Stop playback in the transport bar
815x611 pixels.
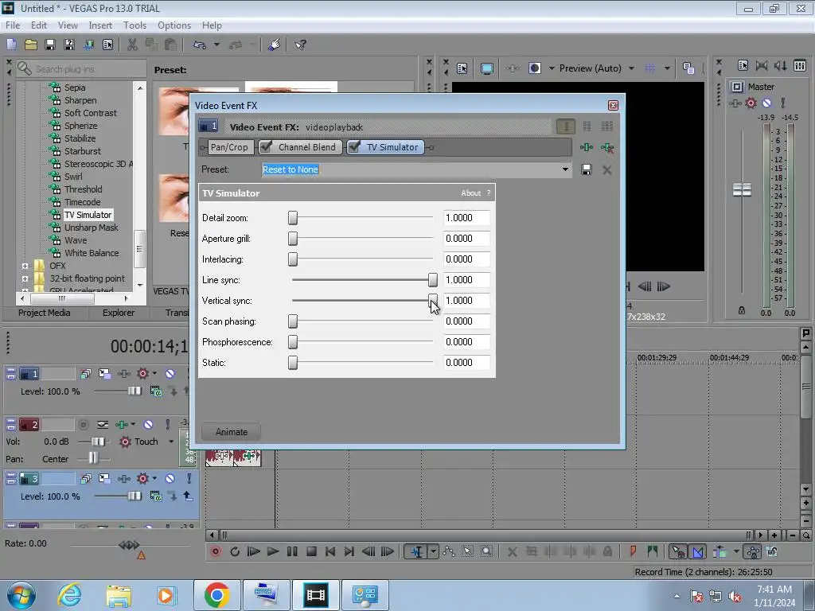[x=311, y=552]
